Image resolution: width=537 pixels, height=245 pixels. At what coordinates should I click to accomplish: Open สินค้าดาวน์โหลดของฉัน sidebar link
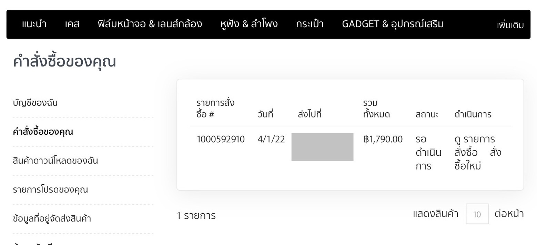point(55,161)
